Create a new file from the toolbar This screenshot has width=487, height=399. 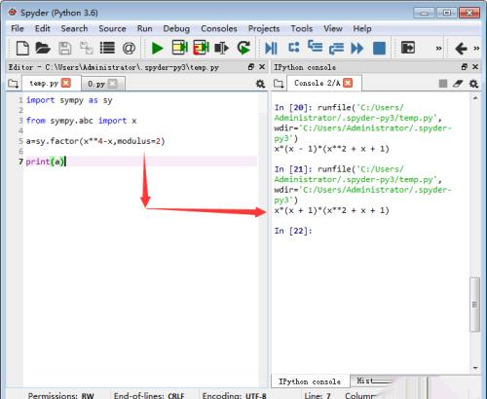point(22,48)
